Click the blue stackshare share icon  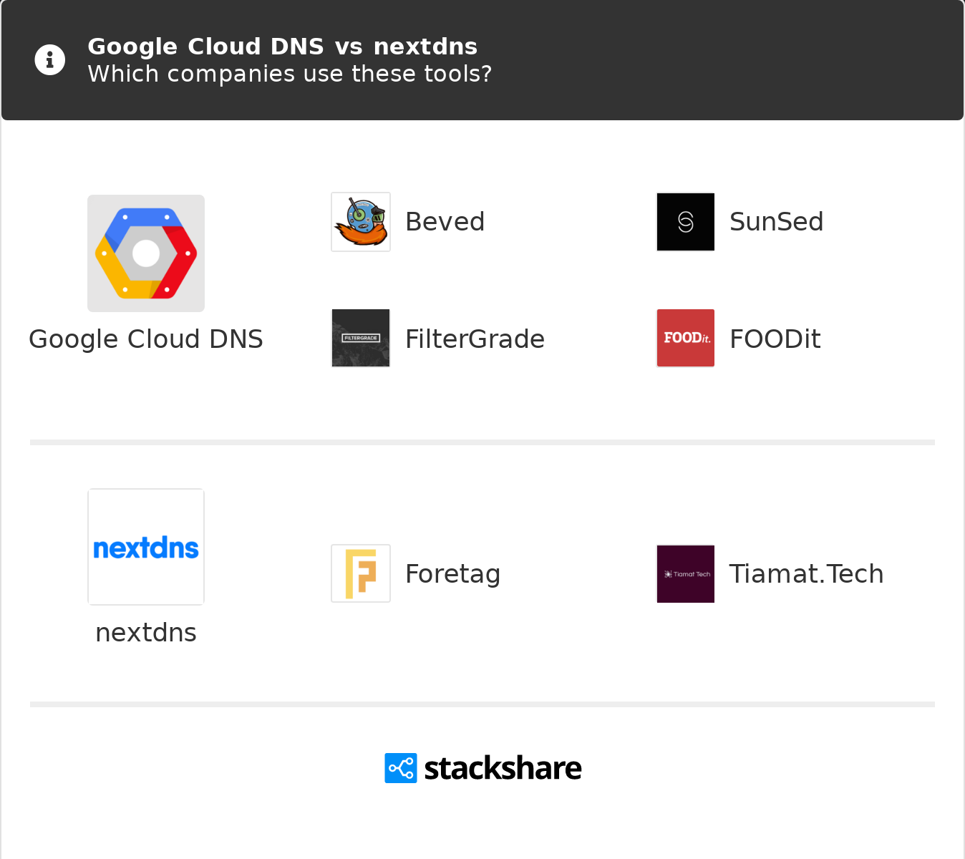point(401,768)
